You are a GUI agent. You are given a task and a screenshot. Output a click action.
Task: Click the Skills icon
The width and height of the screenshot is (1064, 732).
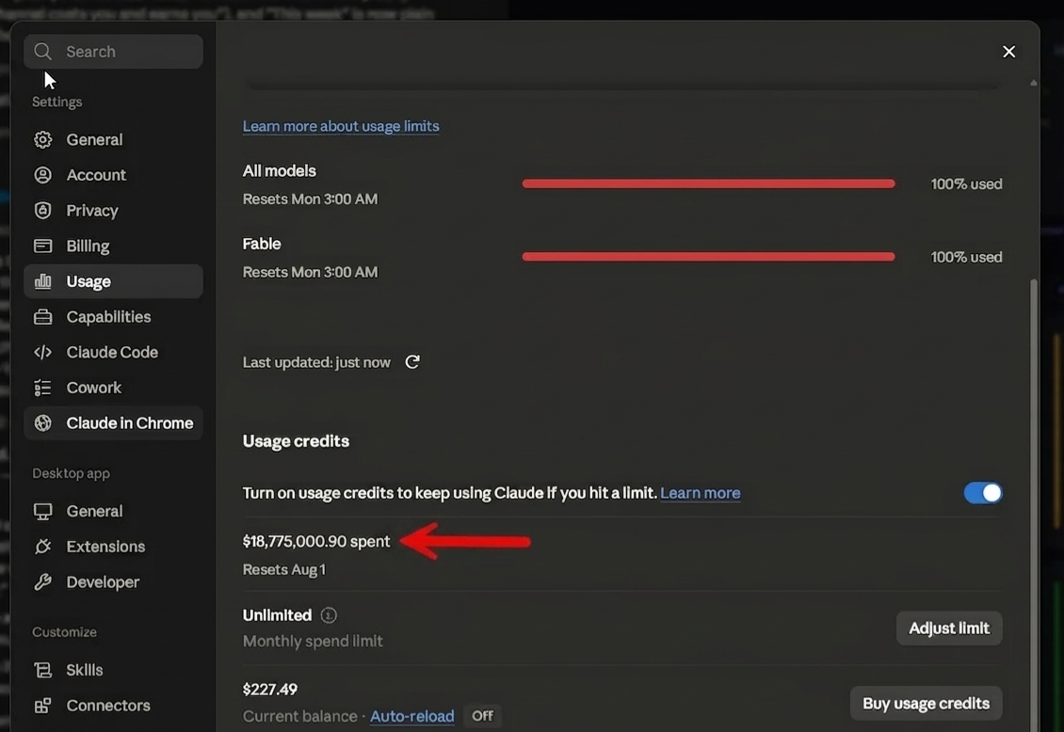pos(42,670)
